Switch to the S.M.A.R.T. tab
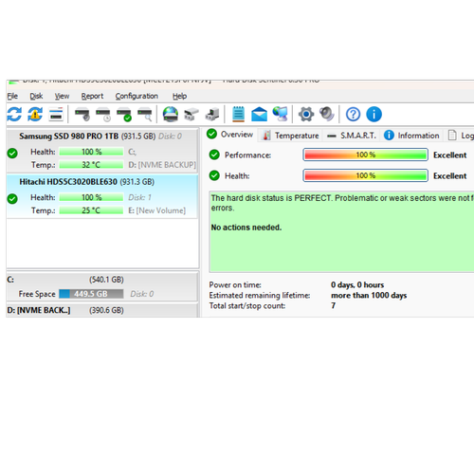This screenshot has width=474, height=474. [352, 136]
